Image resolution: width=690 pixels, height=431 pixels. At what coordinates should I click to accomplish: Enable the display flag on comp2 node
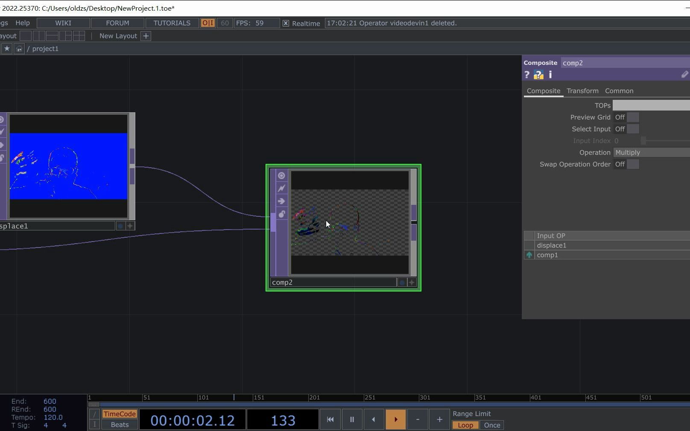281,176
